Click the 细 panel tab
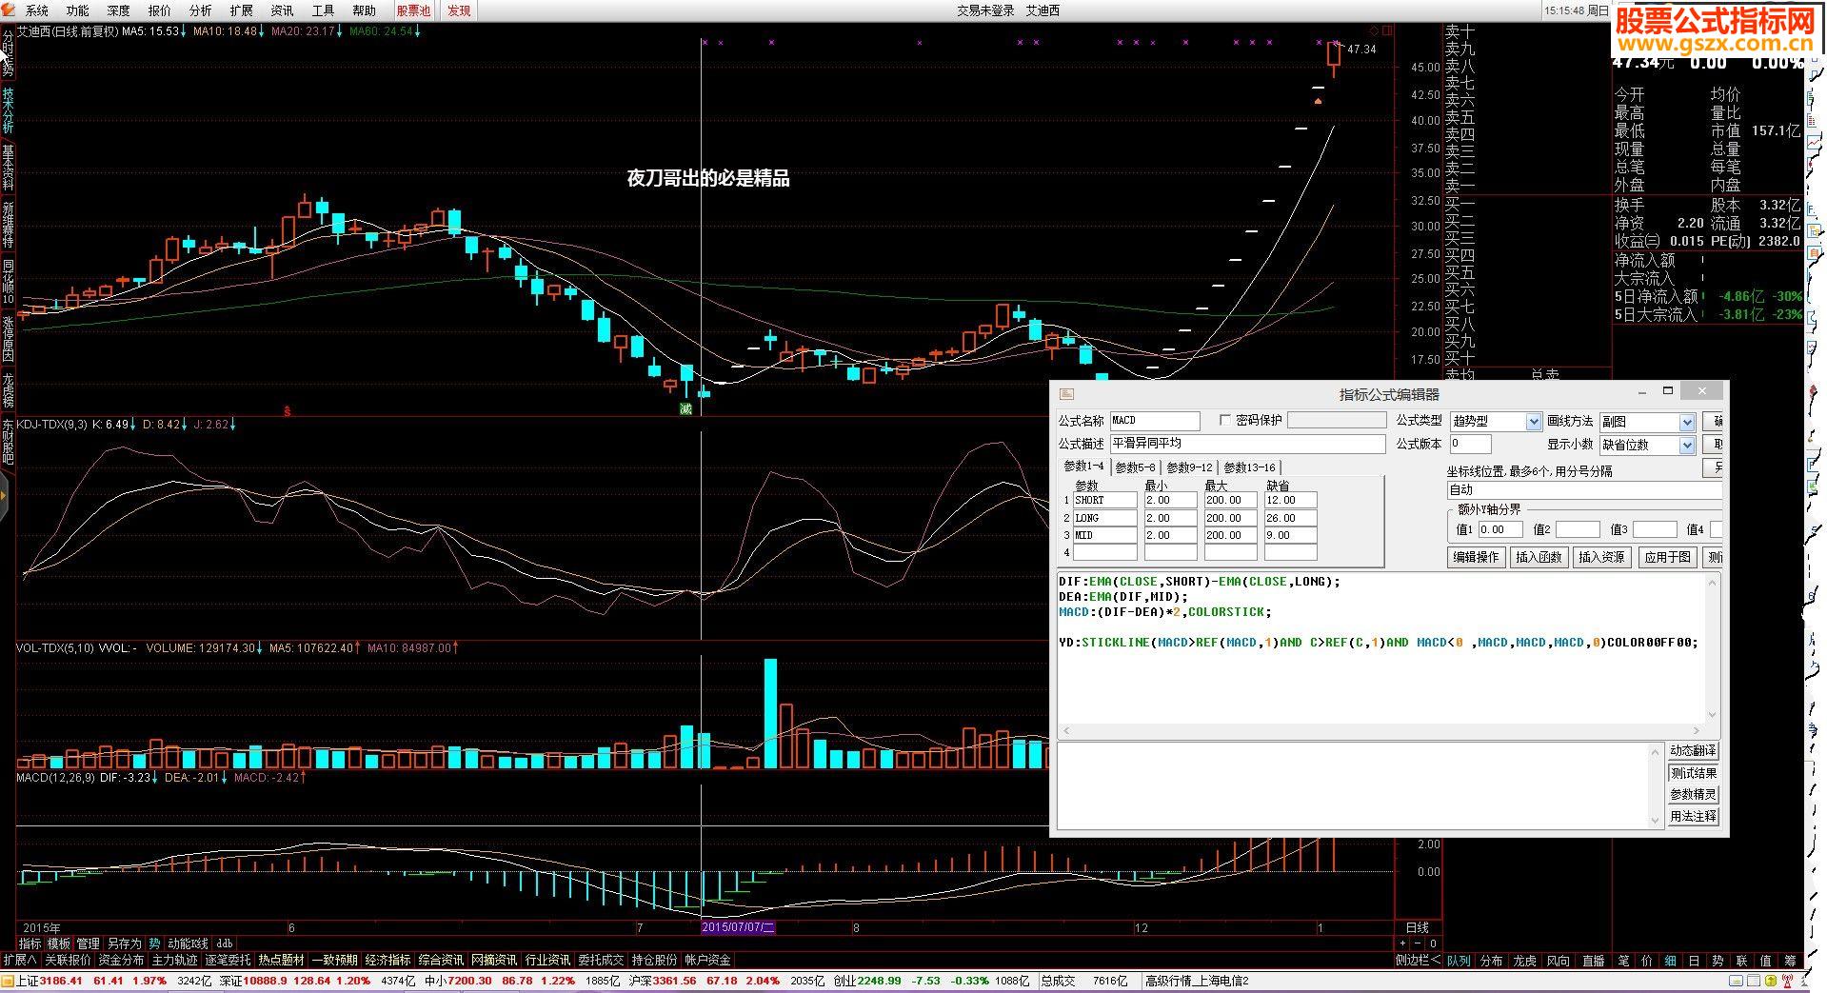Image resolution: width=1827 pixels, height=993 pixels. tap(1671, 961)
